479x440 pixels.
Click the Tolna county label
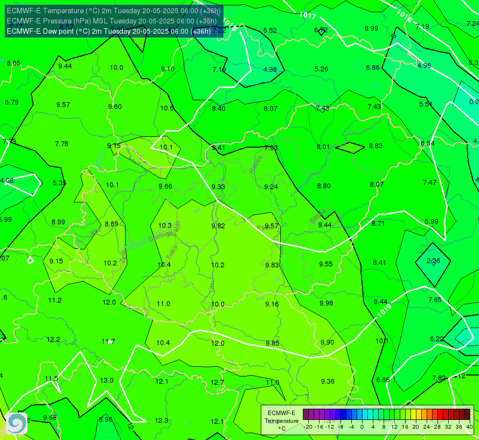pos(172,253)
